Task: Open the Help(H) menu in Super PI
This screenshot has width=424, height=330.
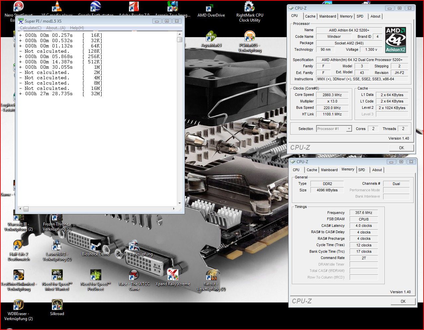Action: [x=77, y=28]
